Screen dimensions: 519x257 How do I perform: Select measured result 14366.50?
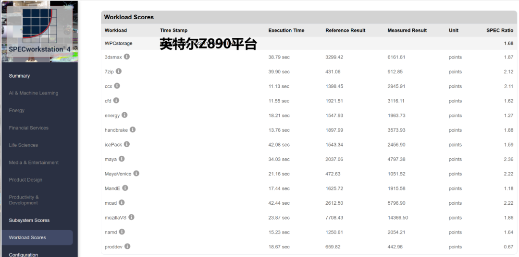tap(397, 218)
